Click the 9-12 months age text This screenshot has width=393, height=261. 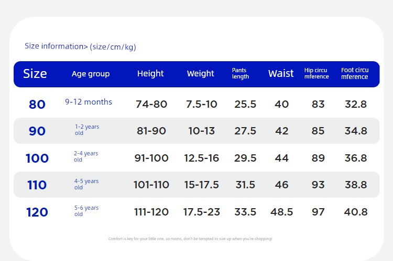(89, 102)
